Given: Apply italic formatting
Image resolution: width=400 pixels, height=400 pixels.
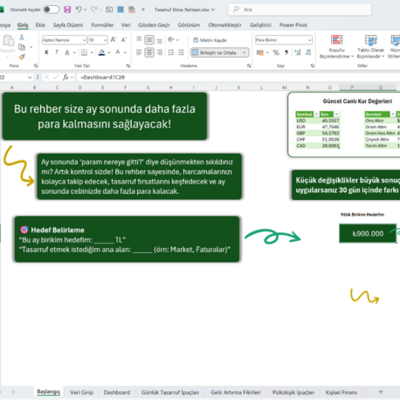Looking at the screenshot, I should point(57,52).
